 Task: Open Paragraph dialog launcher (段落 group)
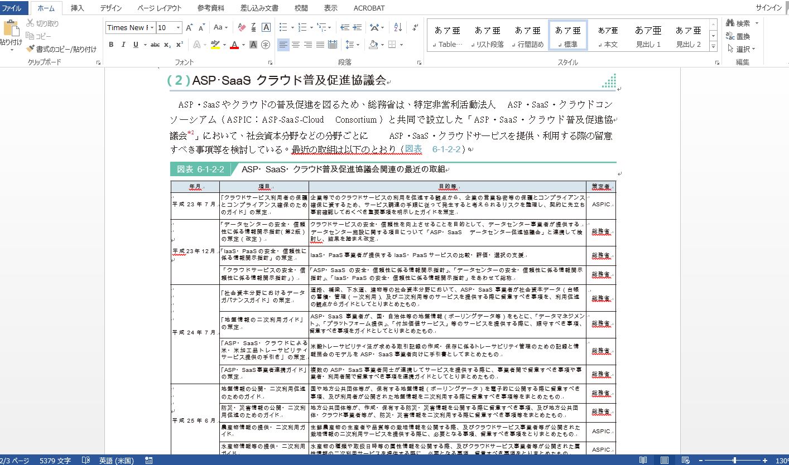(x=419, y=63)
